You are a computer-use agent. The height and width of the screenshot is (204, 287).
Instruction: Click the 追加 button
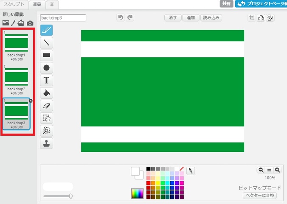click(x=191, y=18)
